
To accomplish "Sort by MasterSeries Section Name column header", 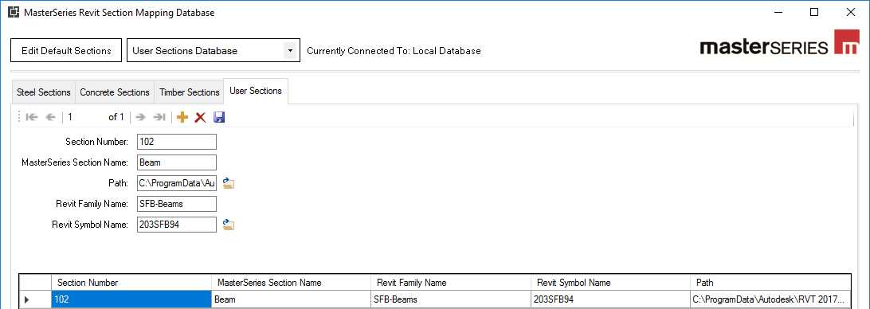I will [x=292, y=283].
